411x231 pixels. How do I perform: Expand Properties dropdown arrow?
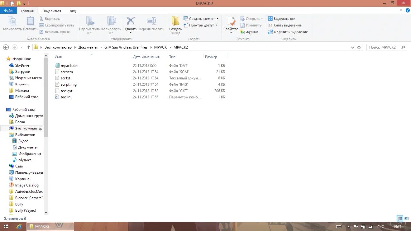(231, 33)
